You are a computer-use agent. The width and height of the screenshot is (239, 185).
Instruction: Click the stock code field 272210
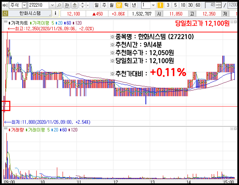click(39, 5)
